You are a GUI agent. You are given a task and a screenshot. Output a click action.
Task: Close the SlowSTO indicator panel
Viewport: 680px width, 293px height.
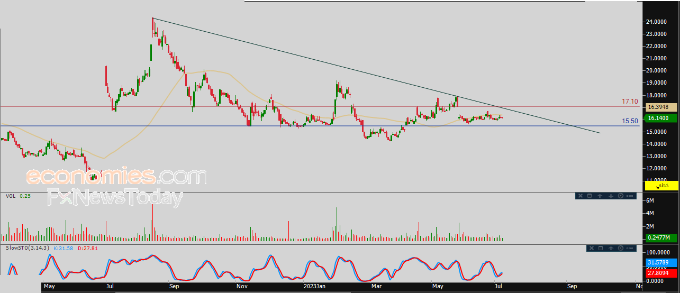(x=591, y=248)
